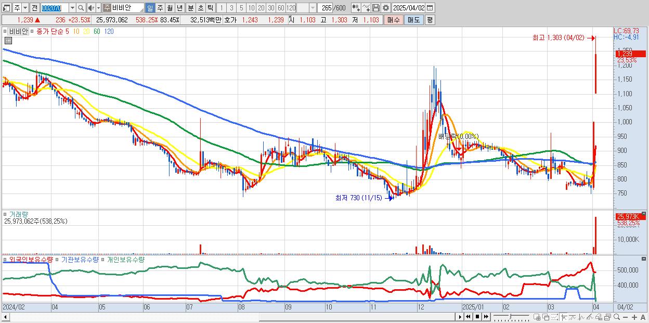The image size is (649, 323).
Task: Select yearly (년) chart period
Action: click(x=179, y=8)
